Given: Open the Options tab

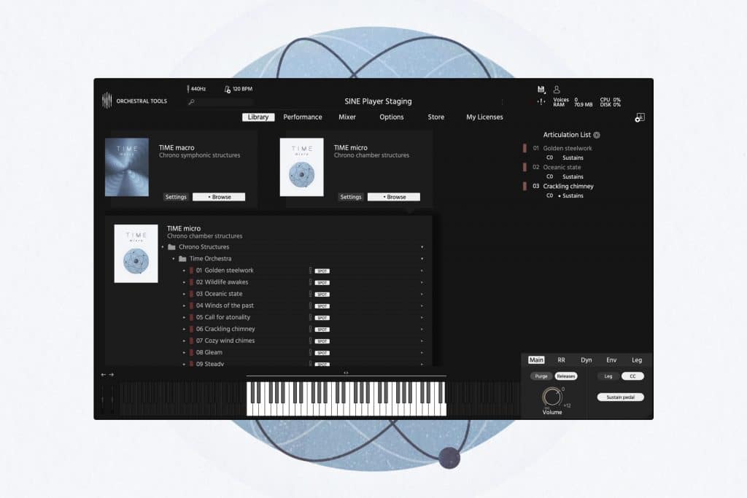Looking at the screenshot, I should point(392,117).
